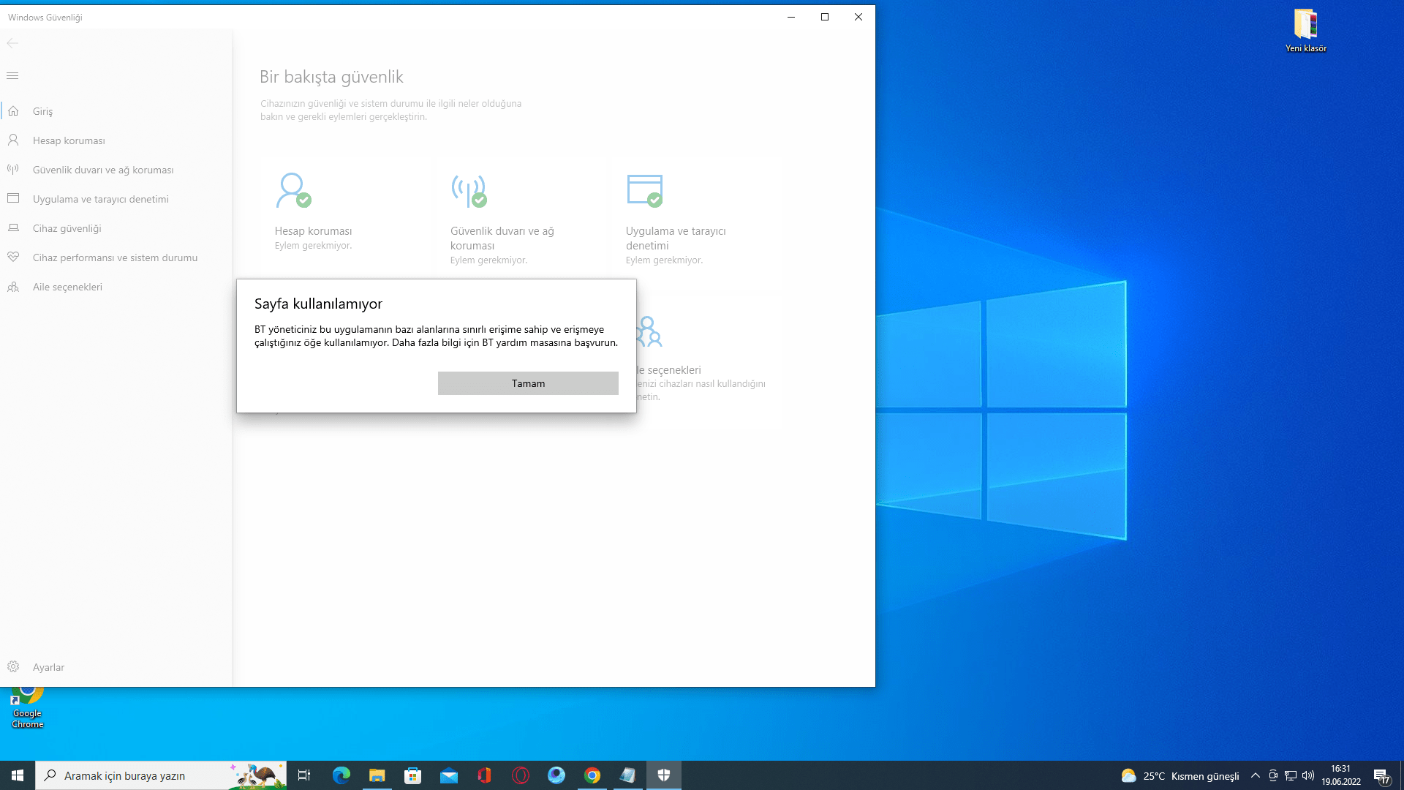
Task: Launch Microsoft Edge from the taskbar
Action: tap(341, 775)
